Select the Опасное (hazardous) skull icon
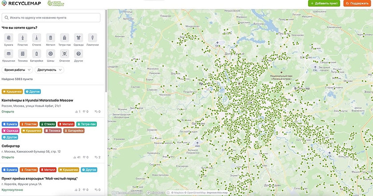Image resolution: width=373 pixels, height=196 pixels. 64,54
